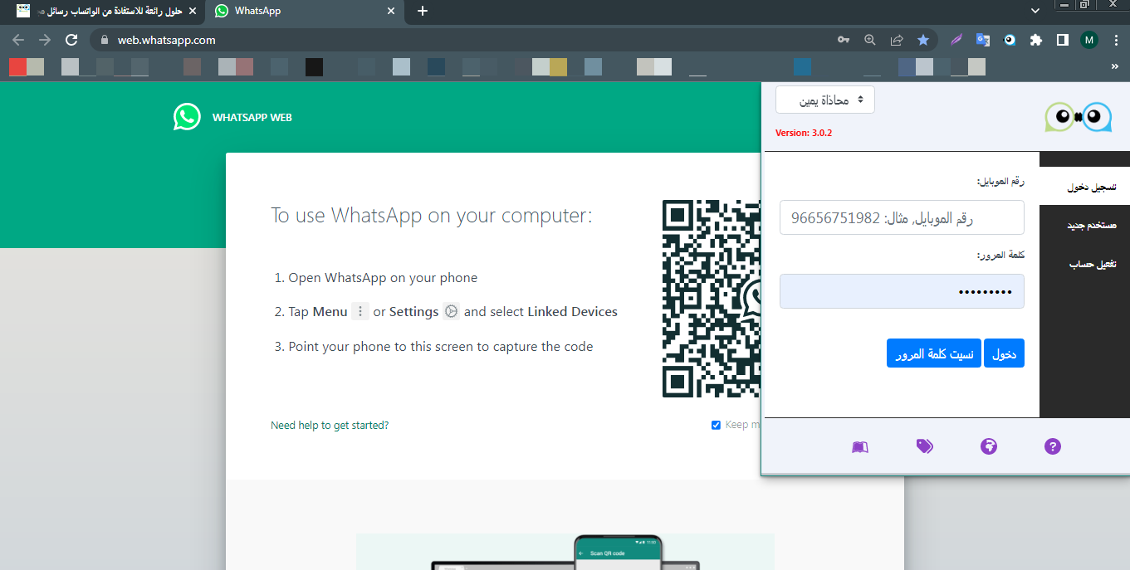The image size is (1130, 570).
Task: Open Need help to get started link
Action: tap(330, 425)
